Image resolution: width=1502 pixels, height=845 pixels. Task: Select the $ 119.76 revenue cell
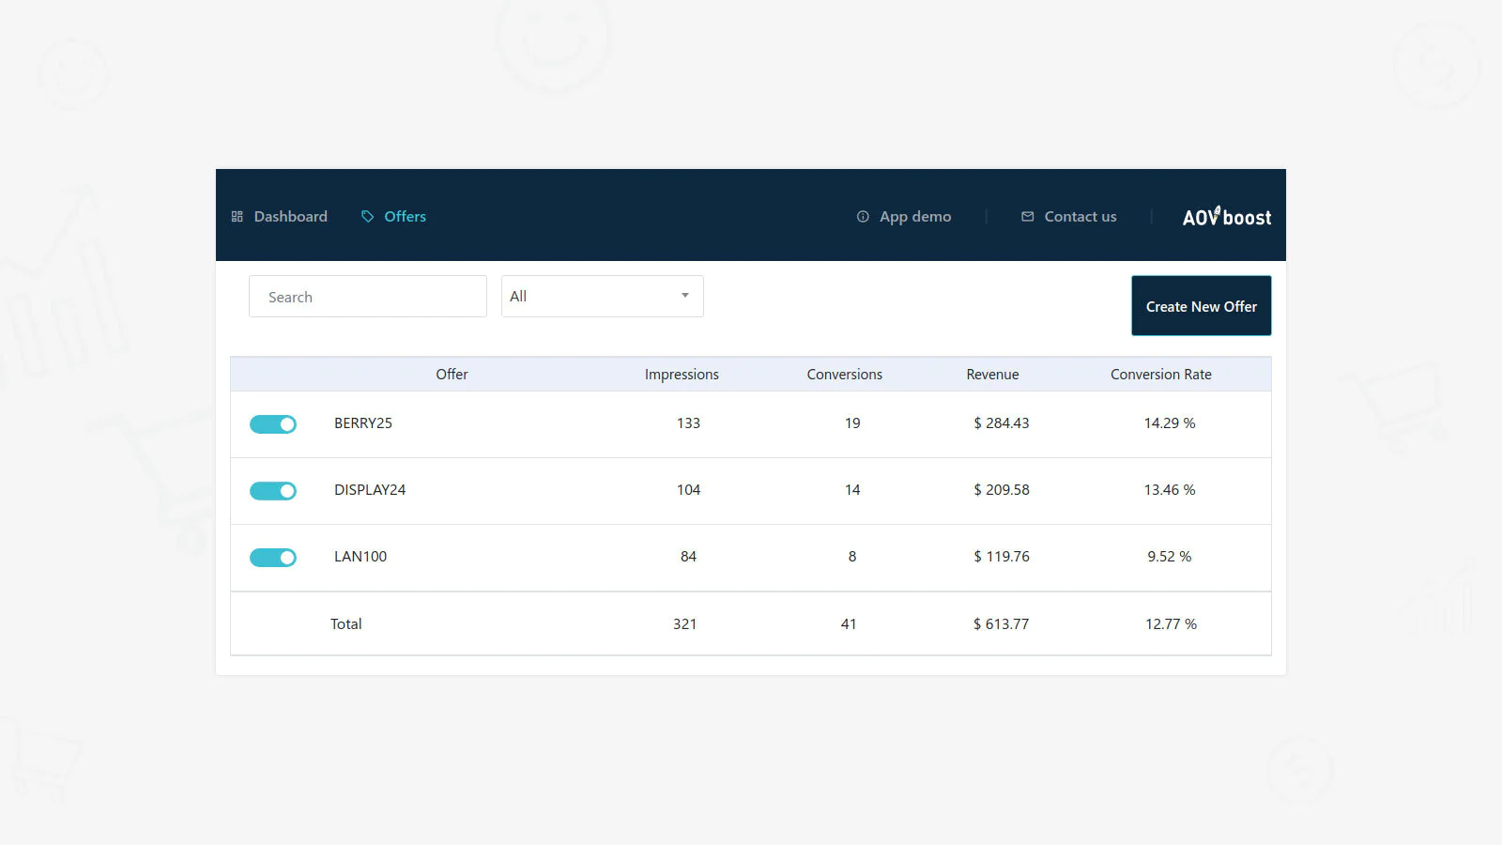tap(1002, 557)
